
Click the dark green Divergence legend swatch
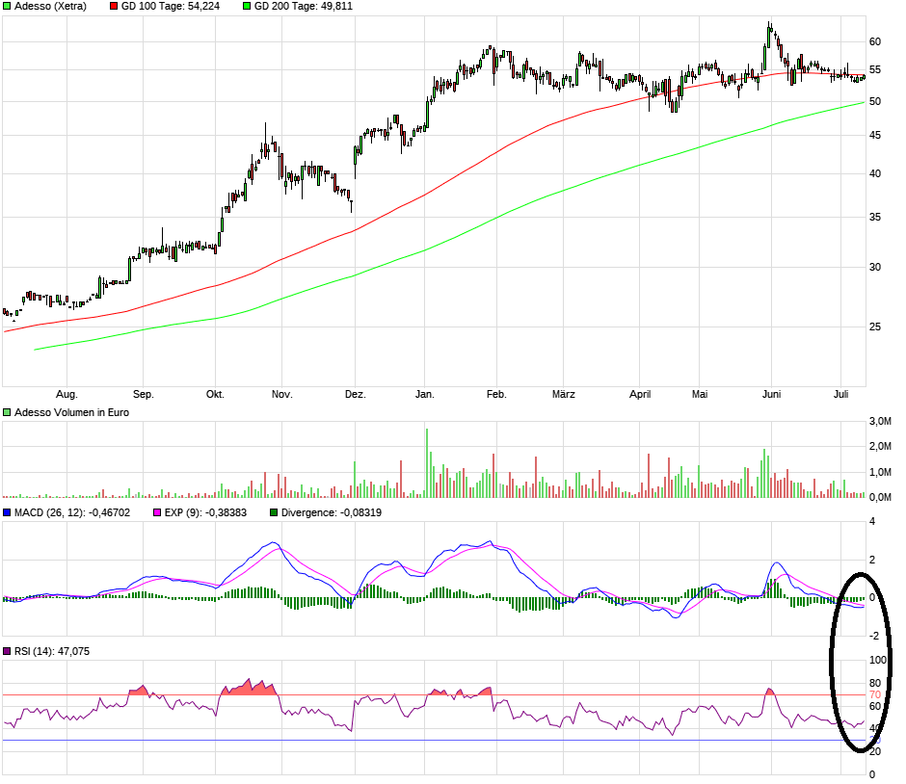pyautogui.click(x=274, y=512)
